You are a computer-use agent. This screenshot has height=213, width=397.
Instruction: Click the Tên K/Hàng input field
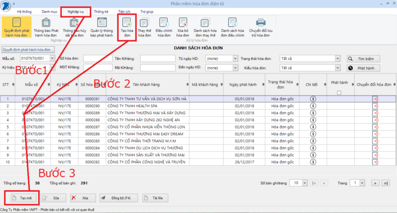tap(158, 59)
